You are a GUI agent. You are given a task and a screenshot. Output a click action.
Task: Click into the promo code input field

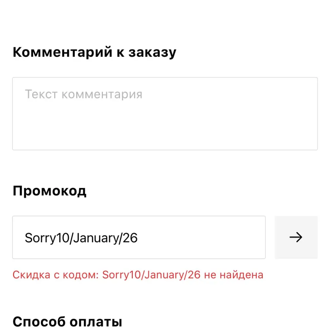click(200, 238)
